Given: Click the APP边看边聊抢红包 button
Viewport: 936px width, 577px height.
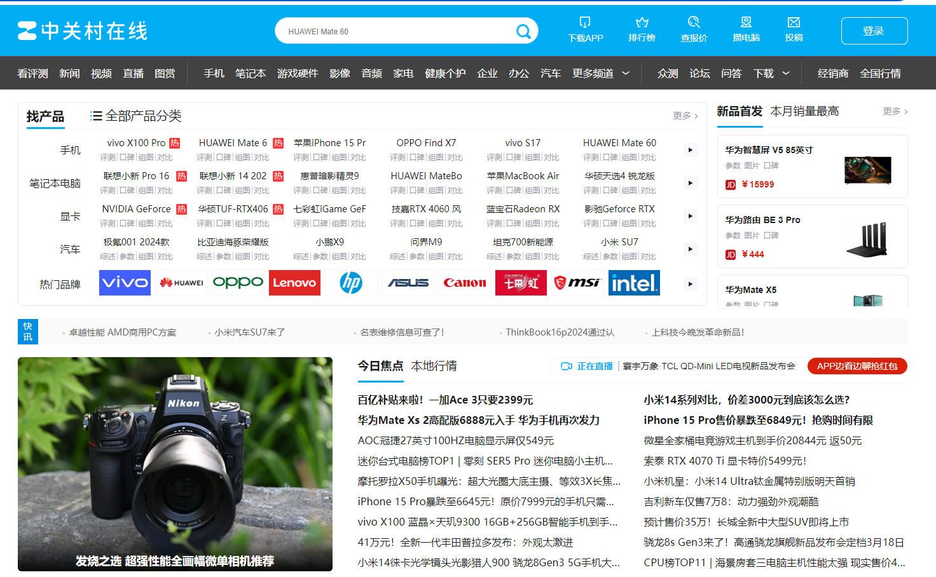Looking at the screenshot, I should point(857,366).
